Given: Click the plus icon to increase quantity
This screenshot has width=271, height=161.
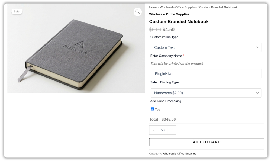Looking at the screenshot, I should click(172, 130).
